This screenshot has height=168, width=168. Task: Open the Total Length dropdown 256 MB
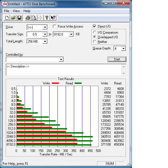click(45, 42)
